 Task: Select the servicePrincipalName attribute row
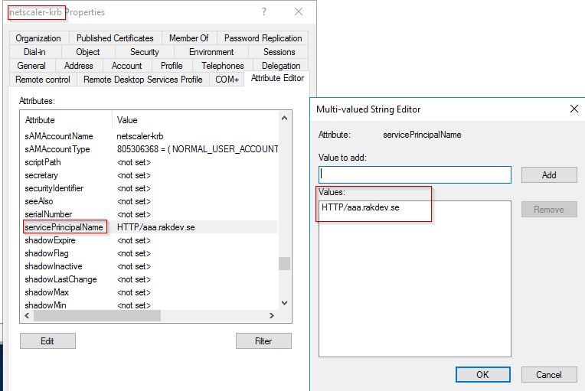pyautogui.click(x=64, y=227)
